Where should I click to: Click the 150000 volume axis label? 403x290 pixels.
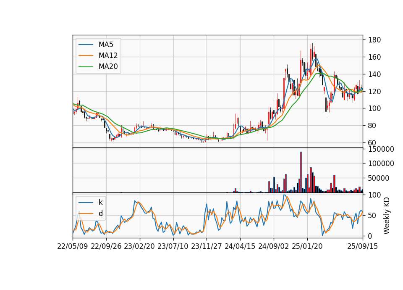[x=381, y=149]
